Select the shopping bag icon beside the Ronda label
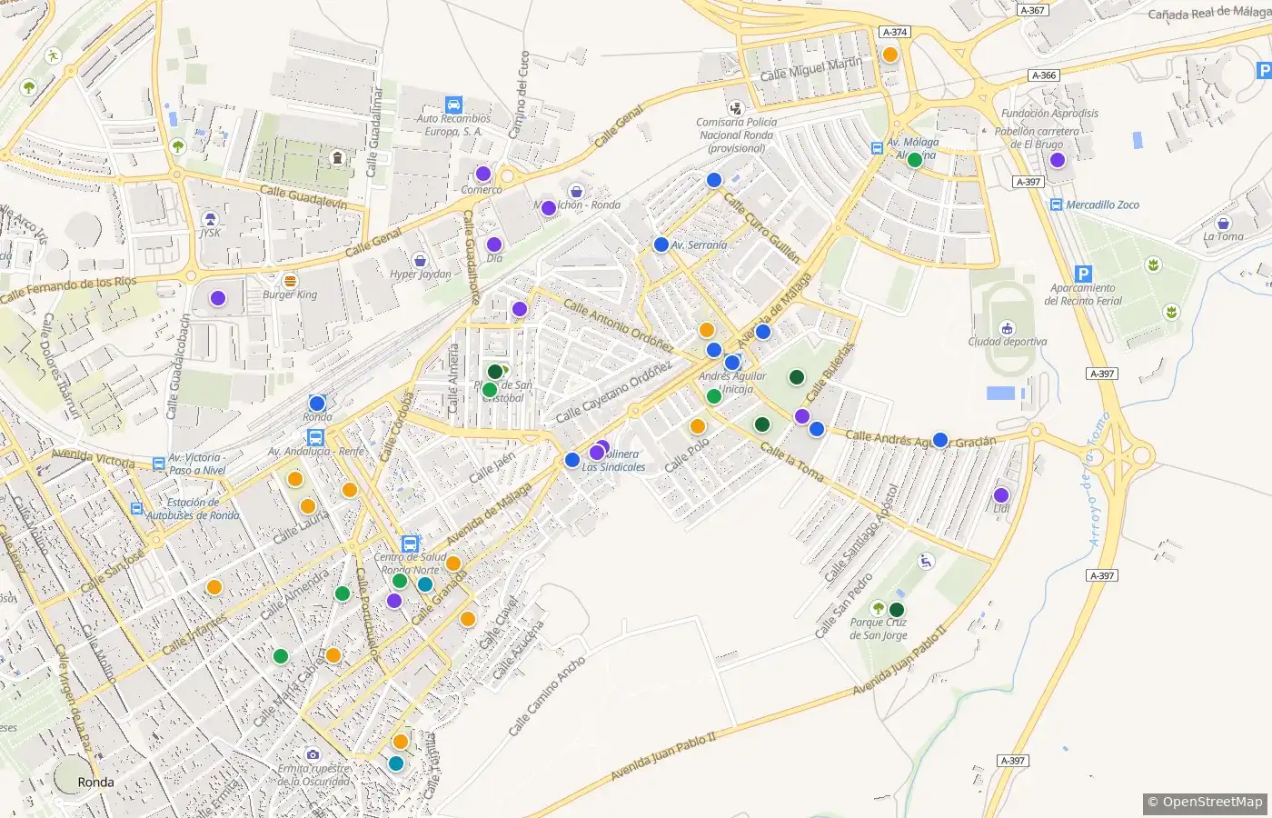Viewport: 1272px width, 818px height. pyautogui.click(x=576, y=191)
